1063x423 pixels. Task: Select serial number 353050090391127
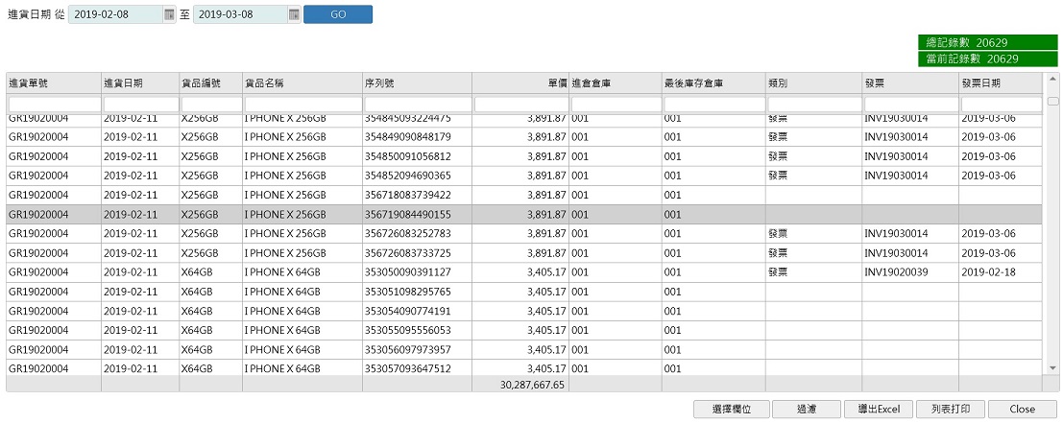tap(407, 272)
